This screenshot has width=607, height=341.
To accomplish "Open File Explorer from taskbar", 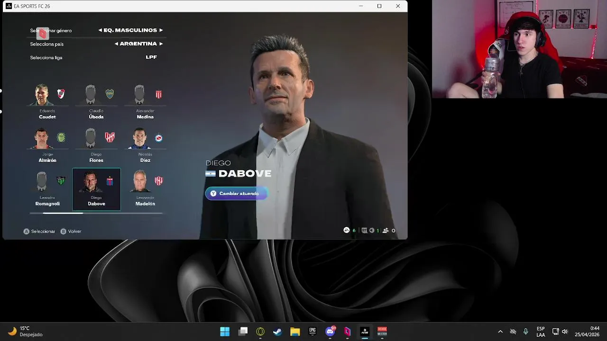I will pos(295,332).
